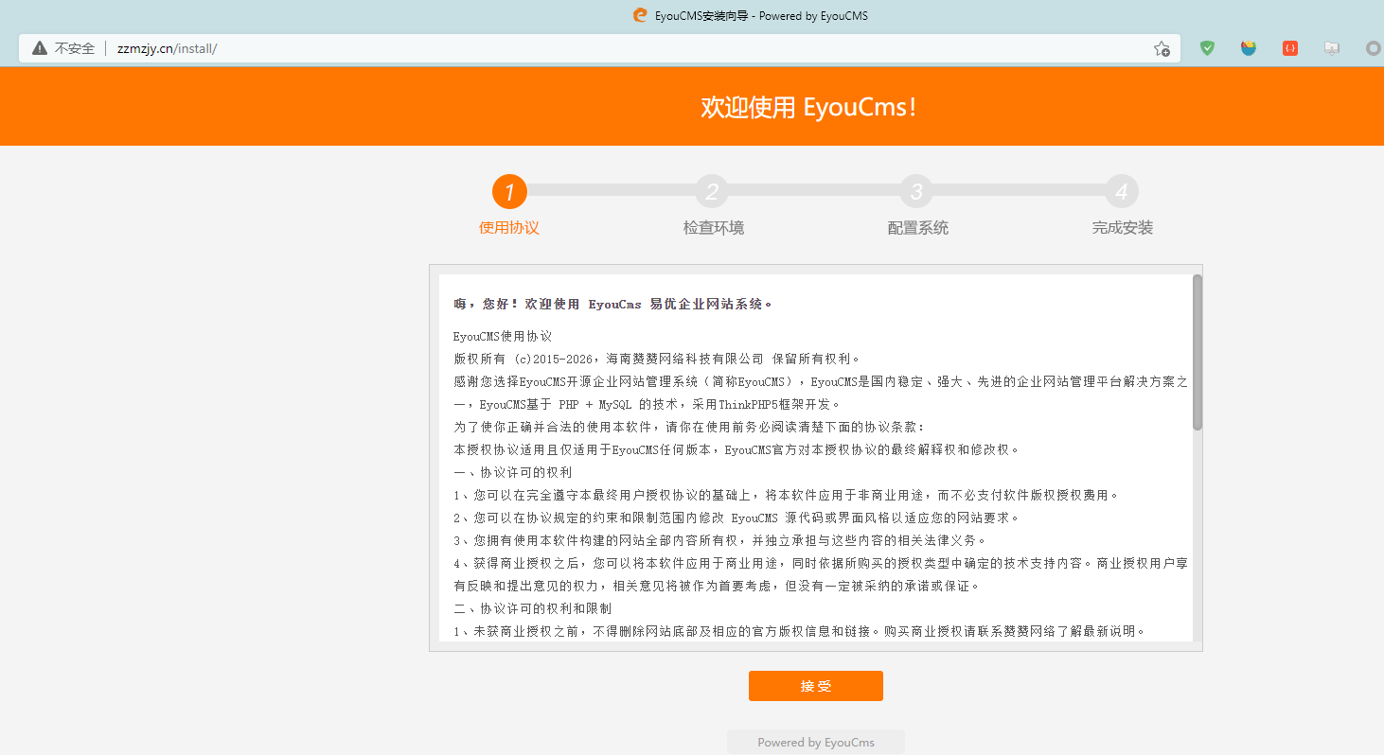Open the gray folder download extension
This screenshot has height=755, width=1384.
[x=1332, y=48]
